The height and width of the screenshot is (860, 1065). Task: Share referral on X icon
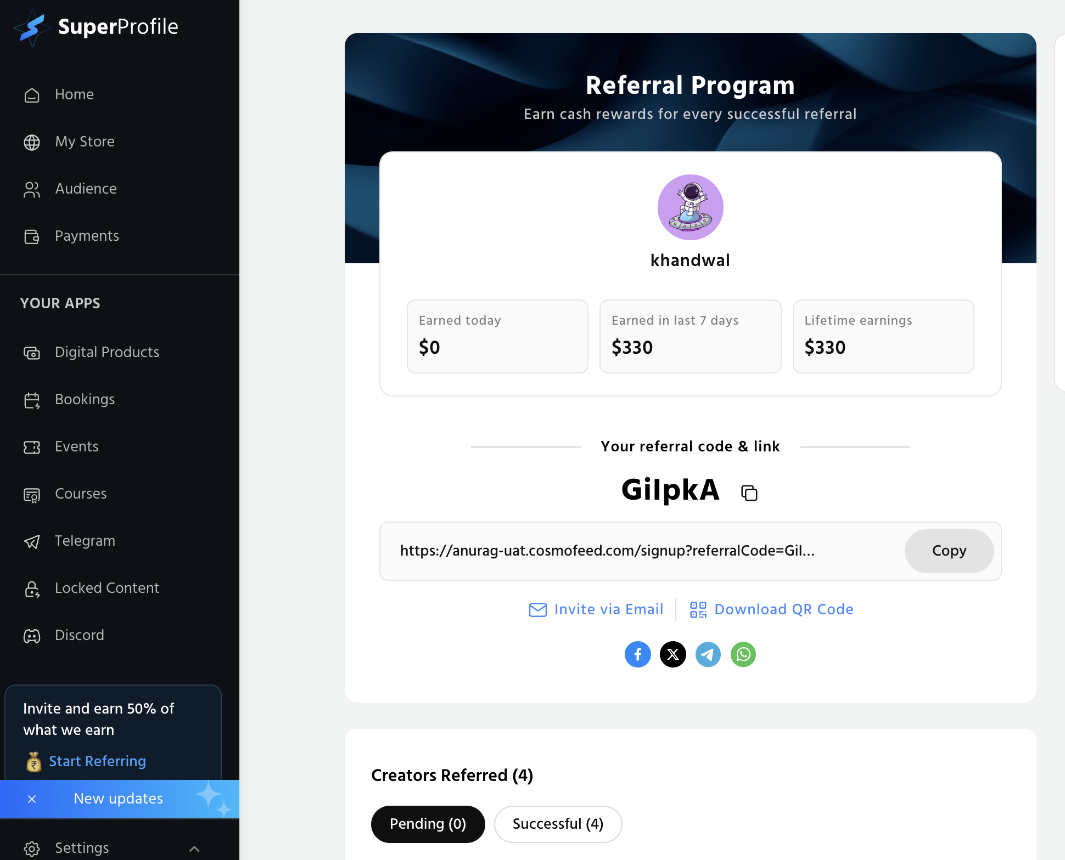(x=673, y=654)
